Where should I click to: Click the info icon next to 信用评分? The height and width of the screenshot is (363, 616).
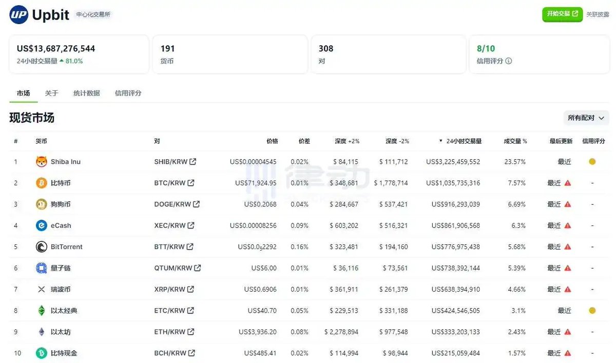pyautogui.click(x=508, y=61)
